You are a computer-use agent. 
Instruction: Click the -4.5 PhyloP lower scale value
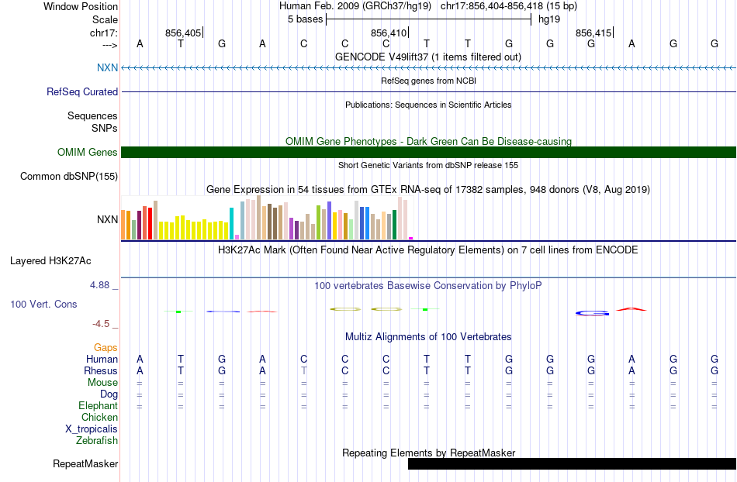pos(101,324)
